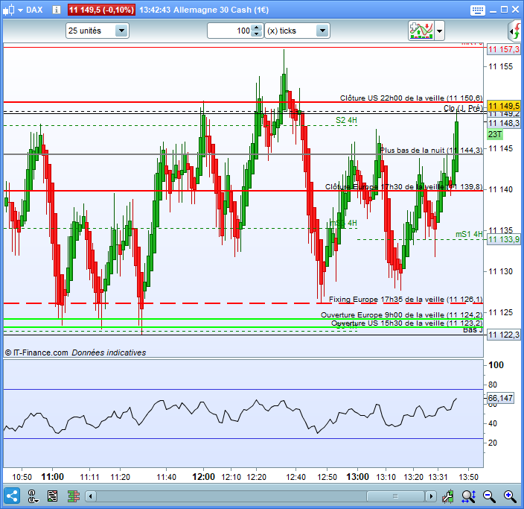Screen dimensions: 524x509
Task: Click the scrollbar left arrow
Action: point(91,496)
